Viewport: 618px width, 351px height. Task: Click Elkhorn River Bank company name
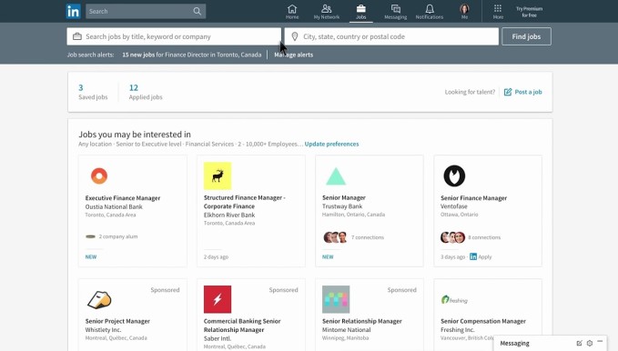point(229,215)
